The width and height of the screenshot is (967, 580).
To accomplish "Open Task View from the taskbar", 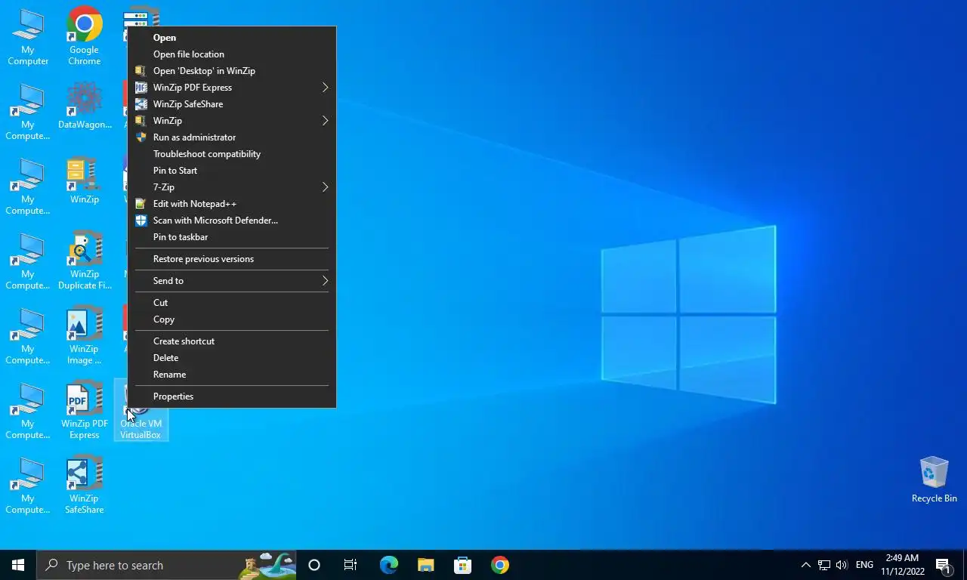I will [x=351, y=565].
